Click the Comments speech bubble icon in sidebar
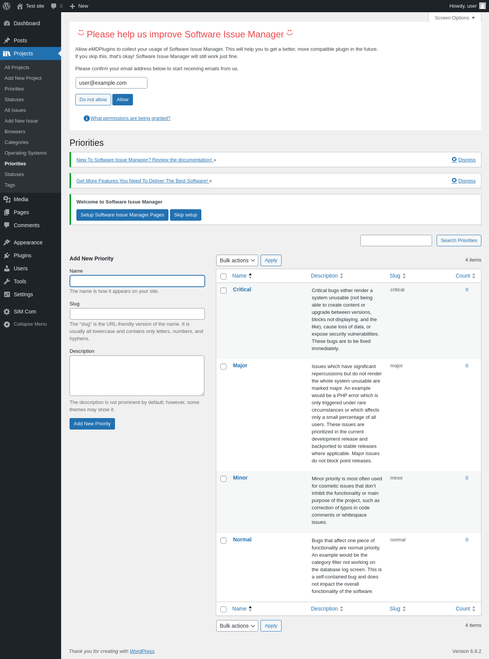Viewport: 489px width, 659px height. pos(7,225)
